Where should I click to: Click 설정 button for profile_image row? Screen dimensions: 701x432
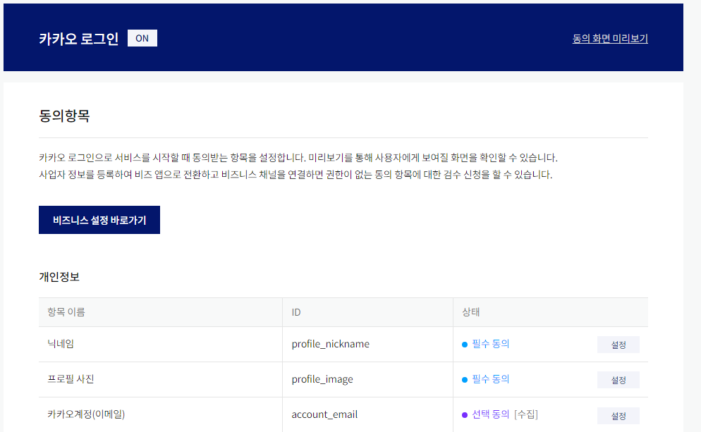(x=618, y=380)
